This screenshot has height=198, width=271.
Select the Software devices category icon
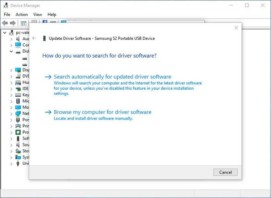tap(18, 138)
